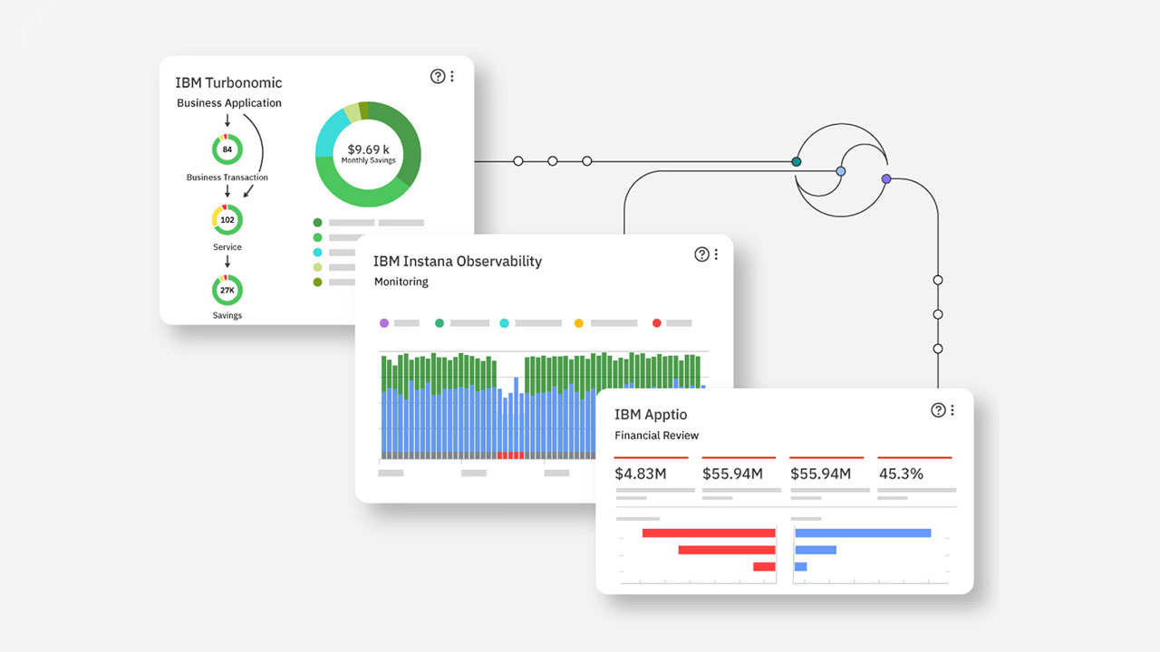The width and height of the screenshot is (1160, 652).
Task: Open kebab menu on Instana Observability card
Action: 716,254
